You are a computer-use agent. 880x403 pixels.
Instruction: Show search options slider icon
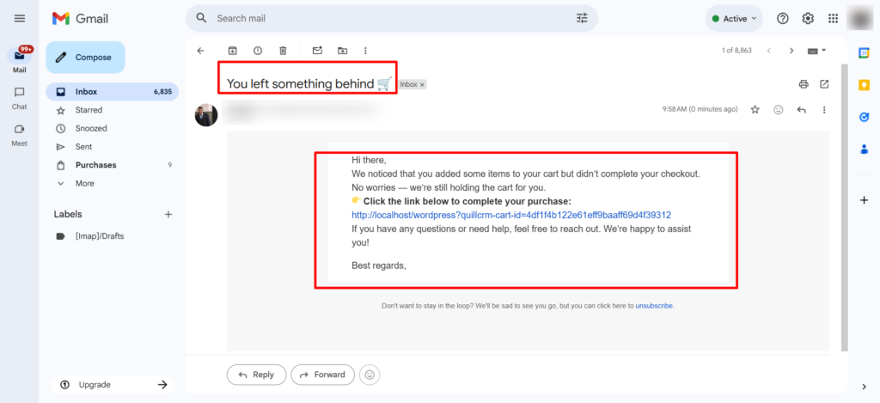(x=582, y=18)
